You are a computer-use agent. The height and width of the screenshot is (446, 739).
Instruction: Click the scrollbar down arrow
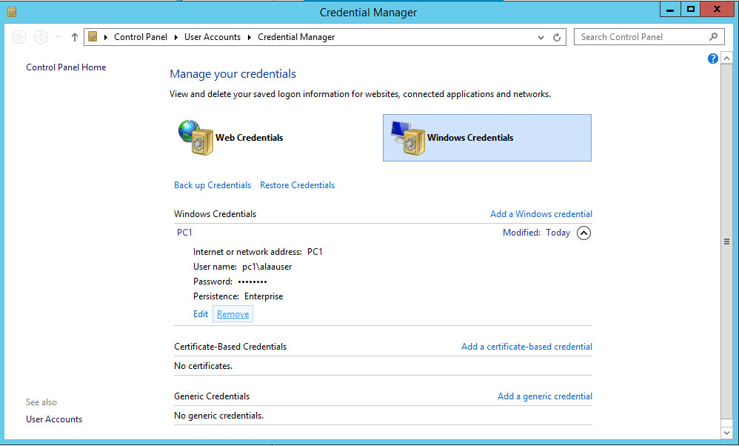click(x=726, y=433)
